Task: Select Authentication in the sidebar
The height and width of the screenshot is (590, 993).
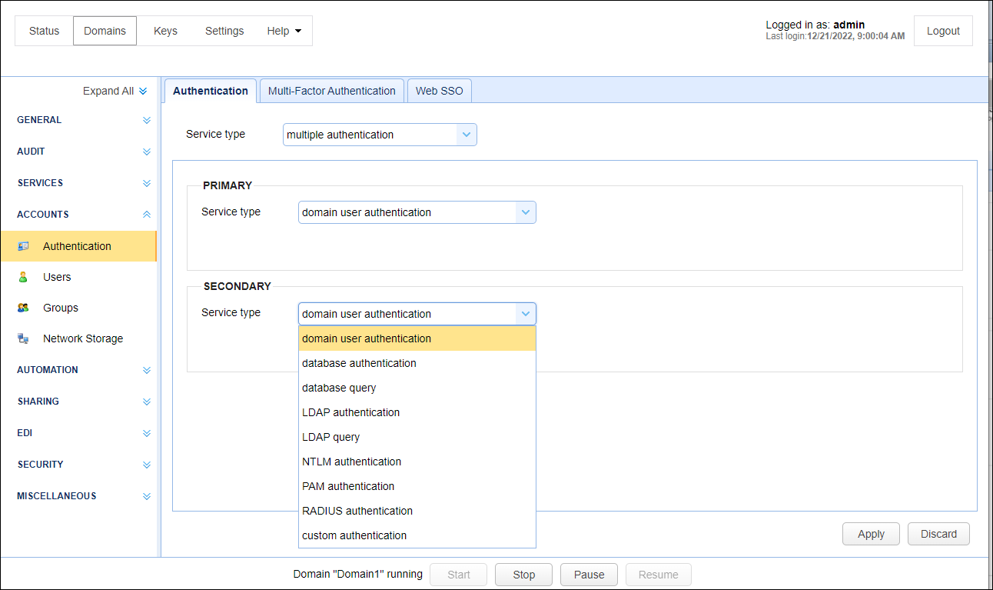Action: [x=78, y=246]
